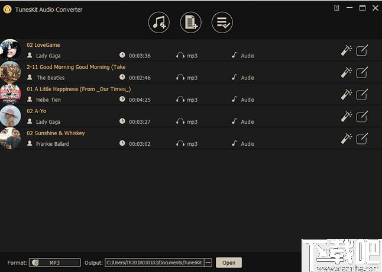This screenshot has width=382, height=272.
Task: Click duration 00:03:36
Action: coord(140,56)
